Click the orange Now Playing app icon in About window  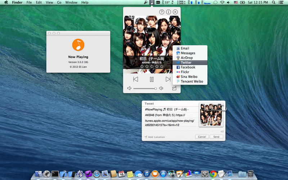click(78, 45)
